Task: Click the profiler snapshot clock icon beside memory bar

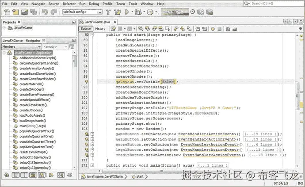Action: coord(193,12)
